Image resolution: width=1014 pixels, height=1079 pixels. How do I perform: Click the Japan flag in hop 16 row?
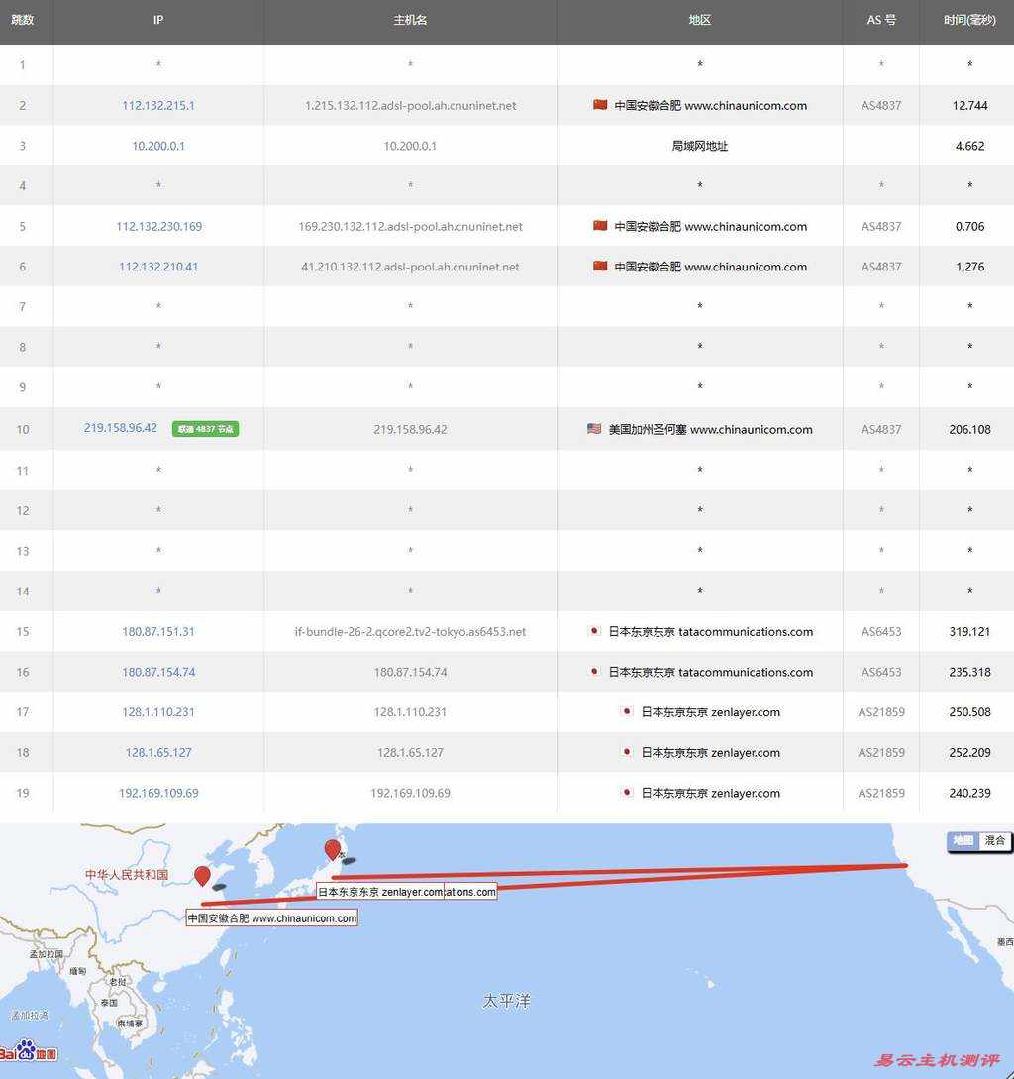point(594,671)
